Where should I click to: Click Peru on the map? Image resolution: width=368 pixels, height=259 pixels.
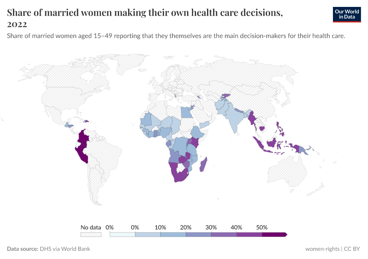pos(81,152)
